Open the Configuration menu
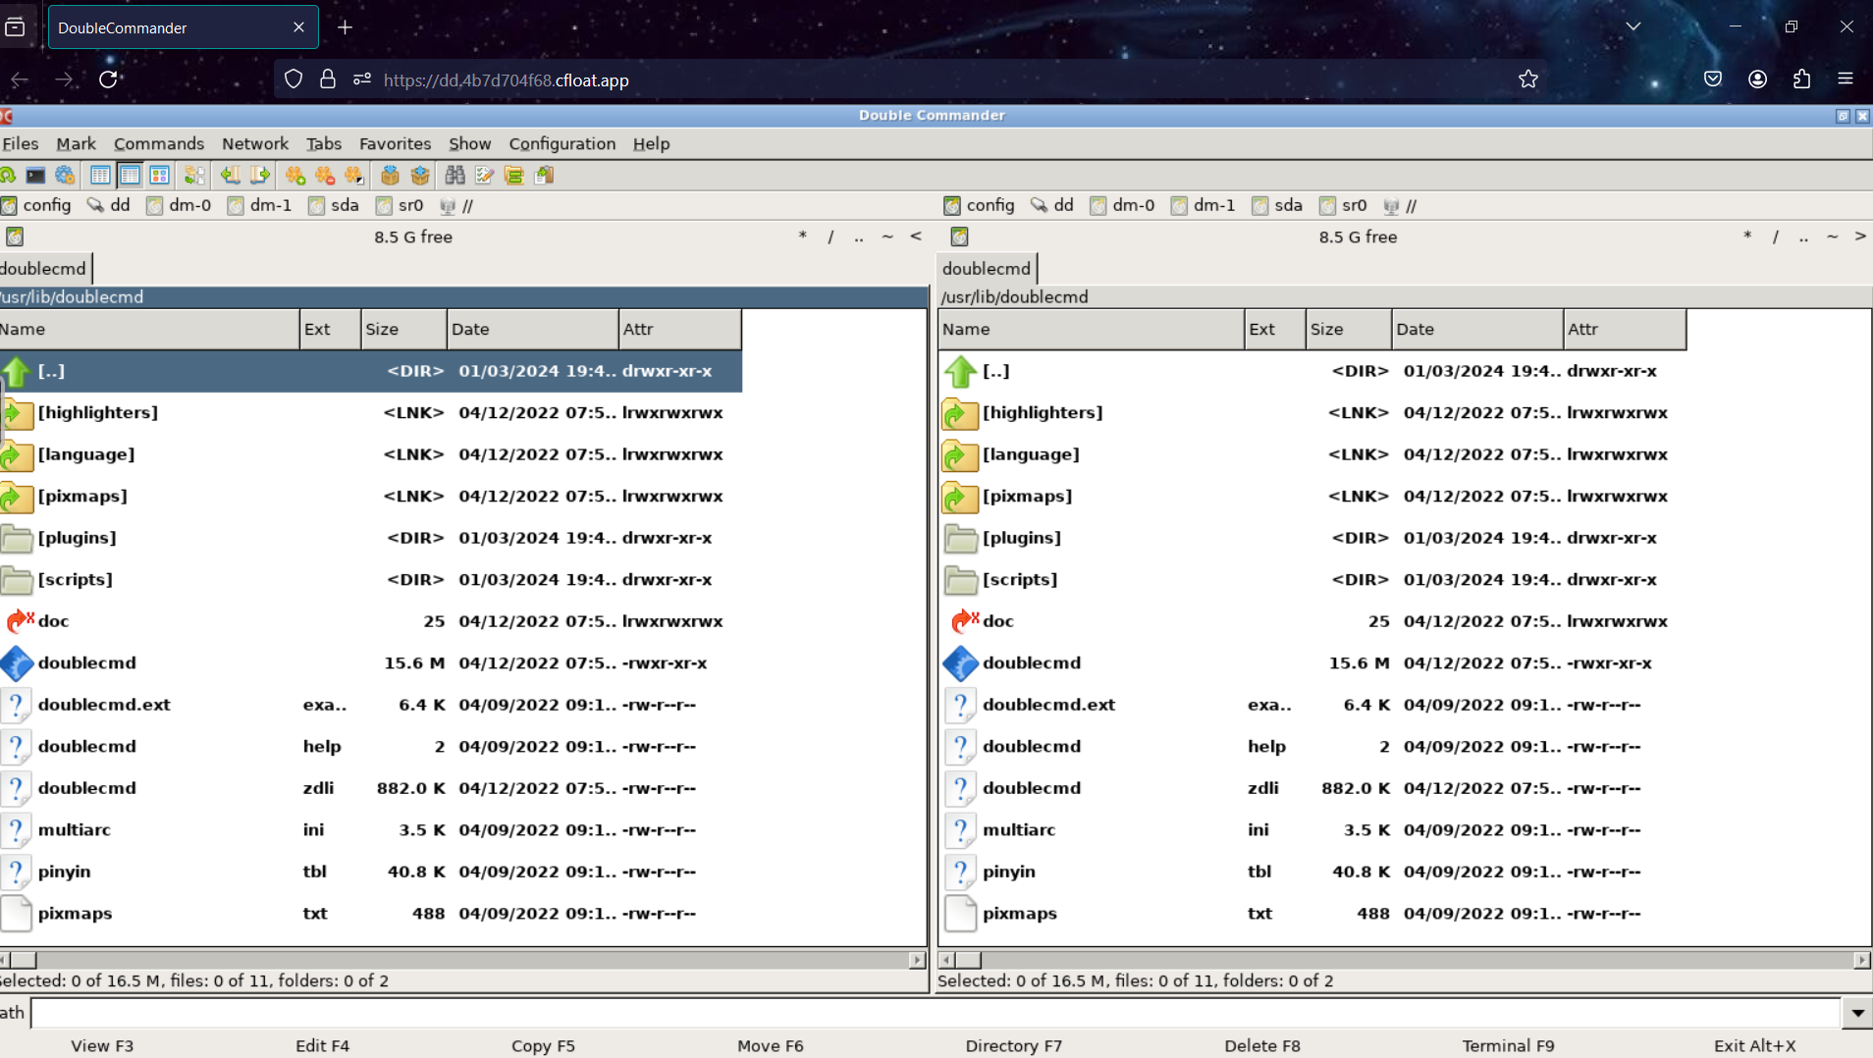 pos(562,143)
